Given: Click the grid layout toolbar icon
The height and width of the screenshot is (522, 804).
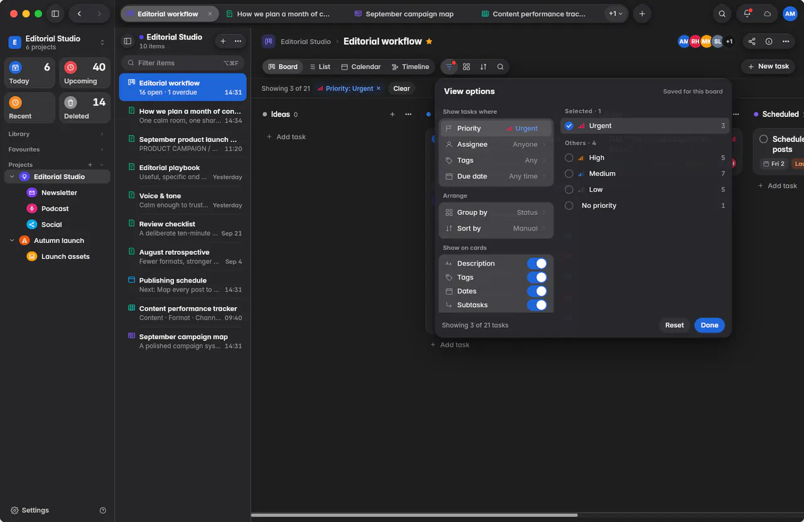Looking at the screenshot, I should point(466,67).
